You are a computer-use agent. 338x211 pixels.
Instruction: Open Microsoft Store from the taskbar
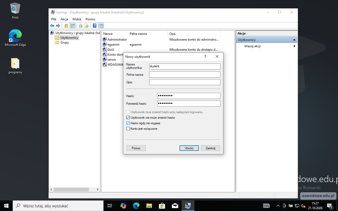tap(162, 206)
